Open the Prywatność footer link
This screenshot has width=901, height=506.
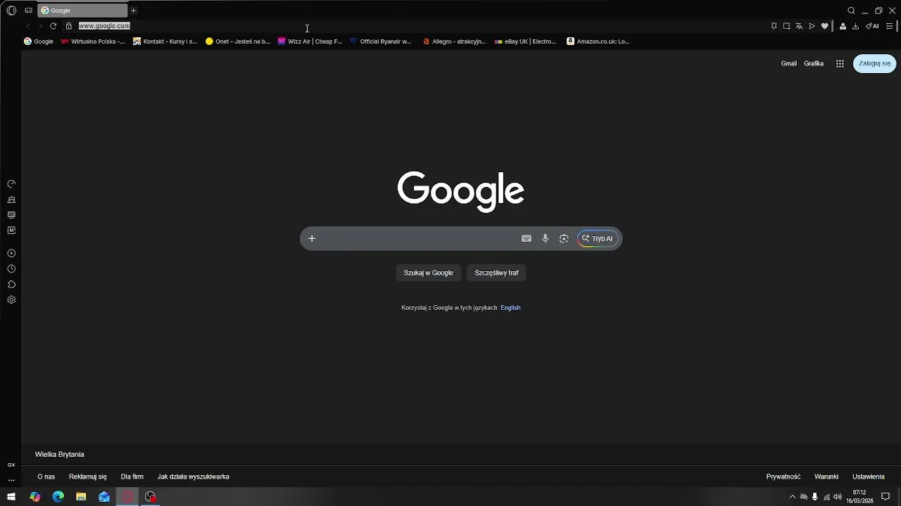coord(783,476)
